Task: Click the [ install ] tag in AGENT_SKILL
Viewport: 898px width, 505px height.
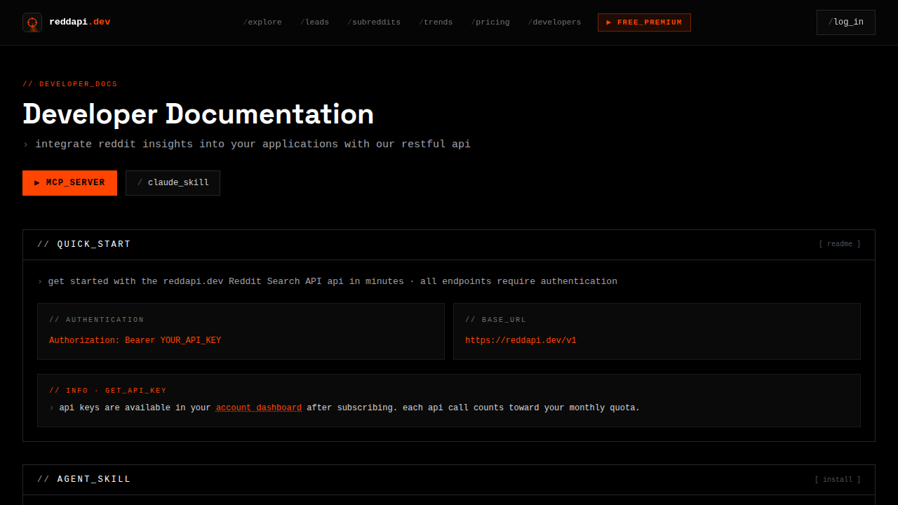Action: 837,480
